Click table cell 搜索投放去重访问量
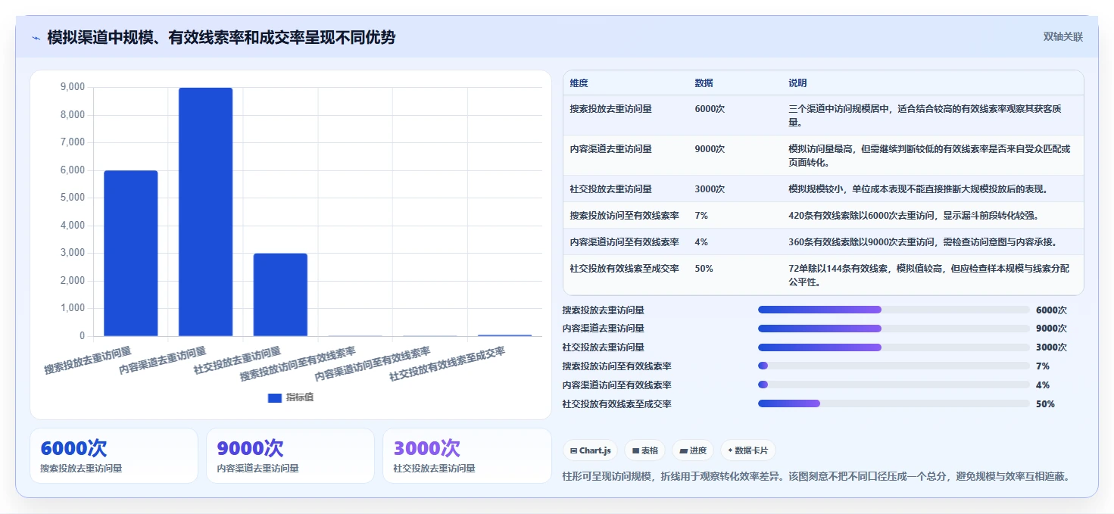Image resolution: width=1114 pixels, height=514 pixels. [611, 109]
